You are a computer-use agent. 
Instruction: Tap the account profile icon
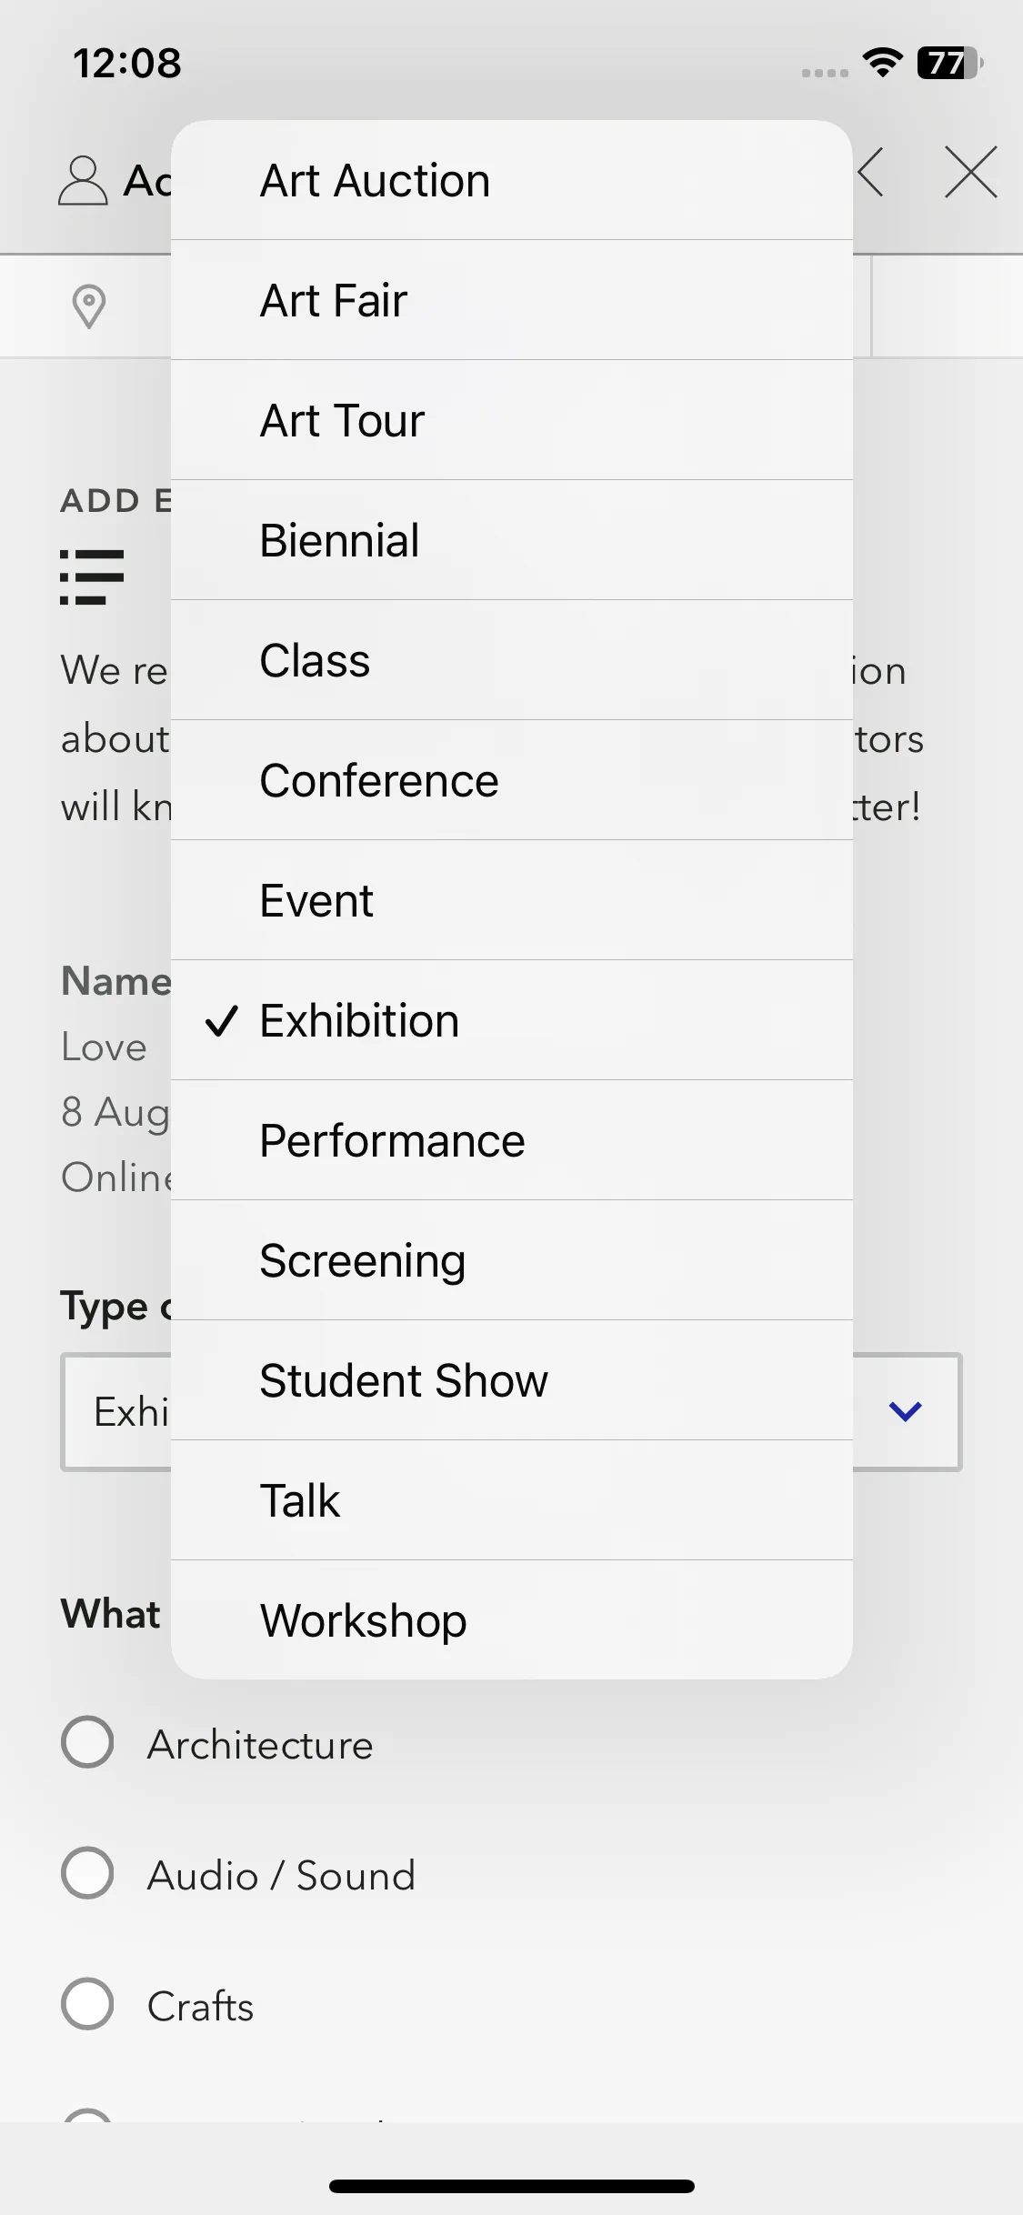pyautogui.click(x=83, y=180)
